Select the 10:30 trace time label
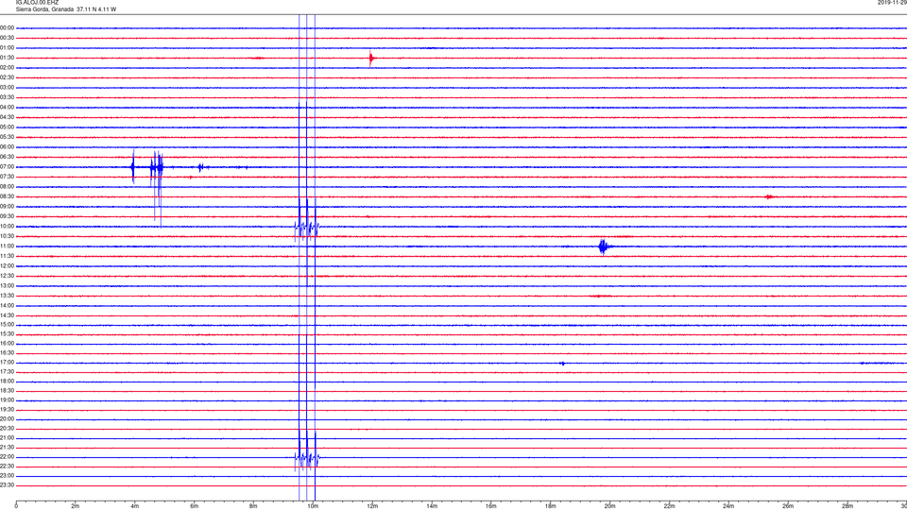The height and width of the screenshot is (510, 907). tap(7, 236)
